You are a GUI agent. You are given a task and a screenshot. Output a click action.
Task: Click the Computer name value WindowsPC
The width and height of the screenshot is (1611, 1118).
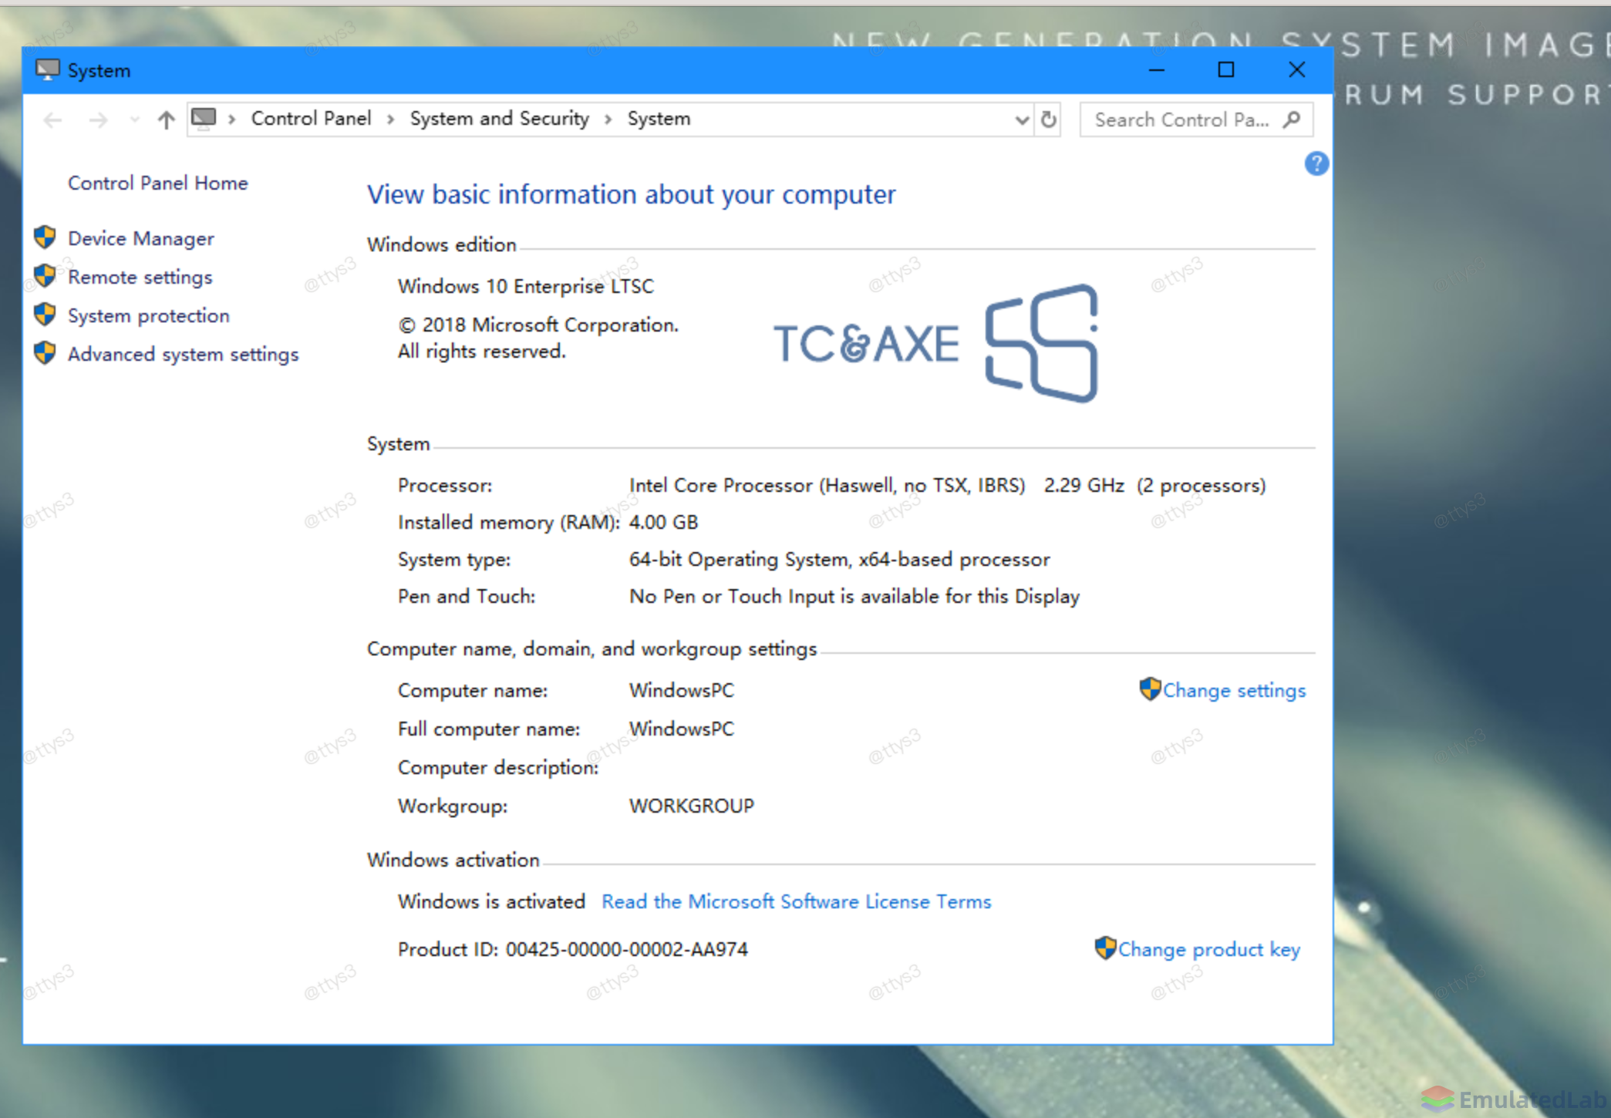point(682,690)
